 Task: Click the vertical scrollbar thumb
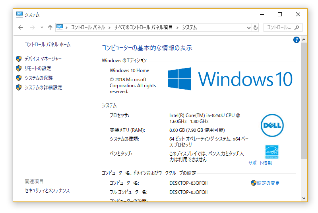click(x=304, y=100)
